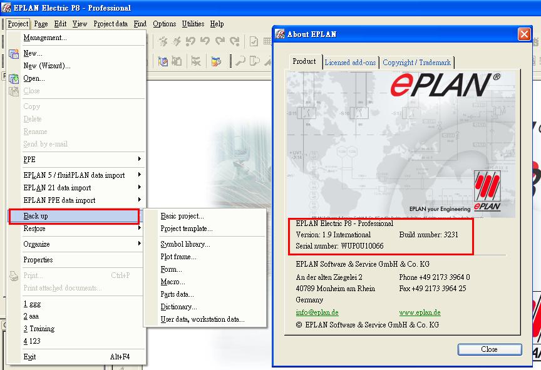Close the About EPLAN dialog with the X
The image size is (541, 370).
[x=524, y=34]
